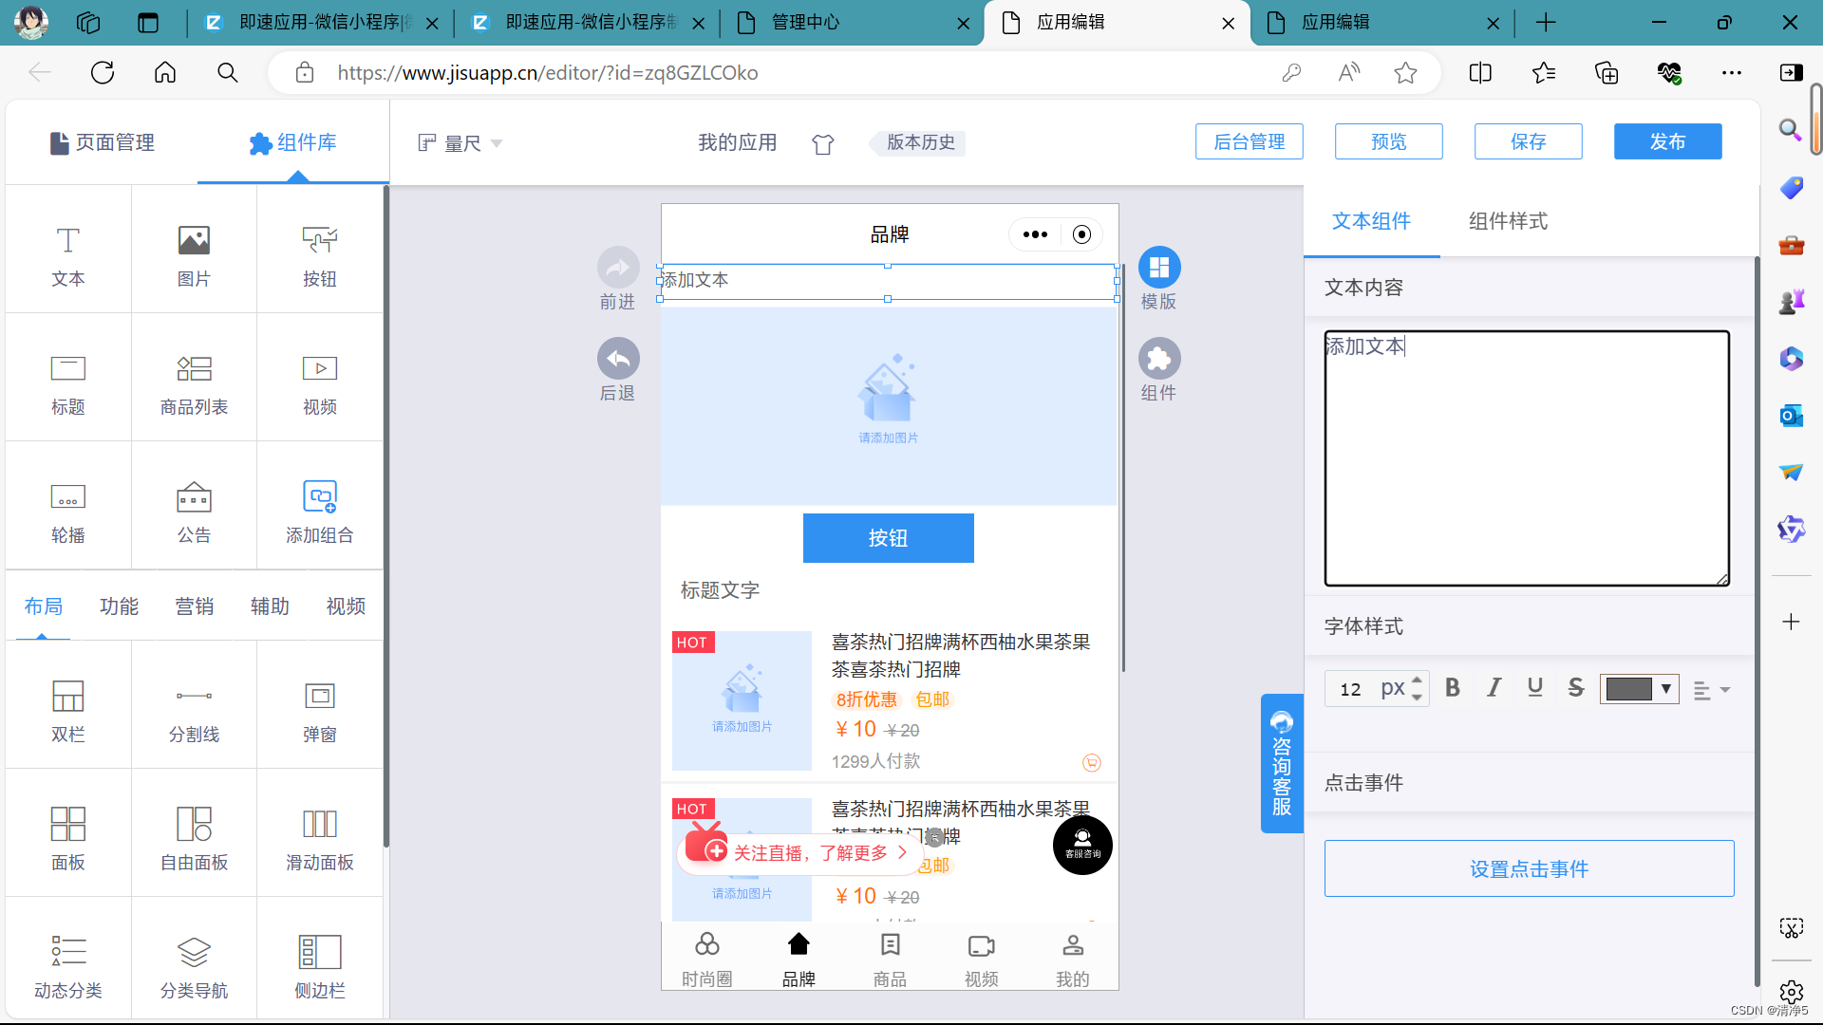
Task: Toggle bold text formatting
Action: coord(1452,688)
